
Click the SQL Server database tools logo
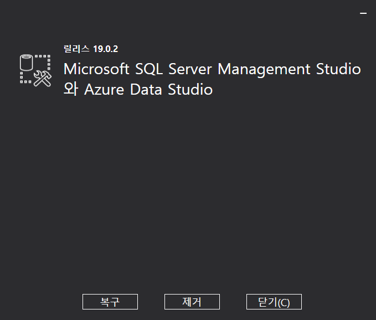[35, 70]
